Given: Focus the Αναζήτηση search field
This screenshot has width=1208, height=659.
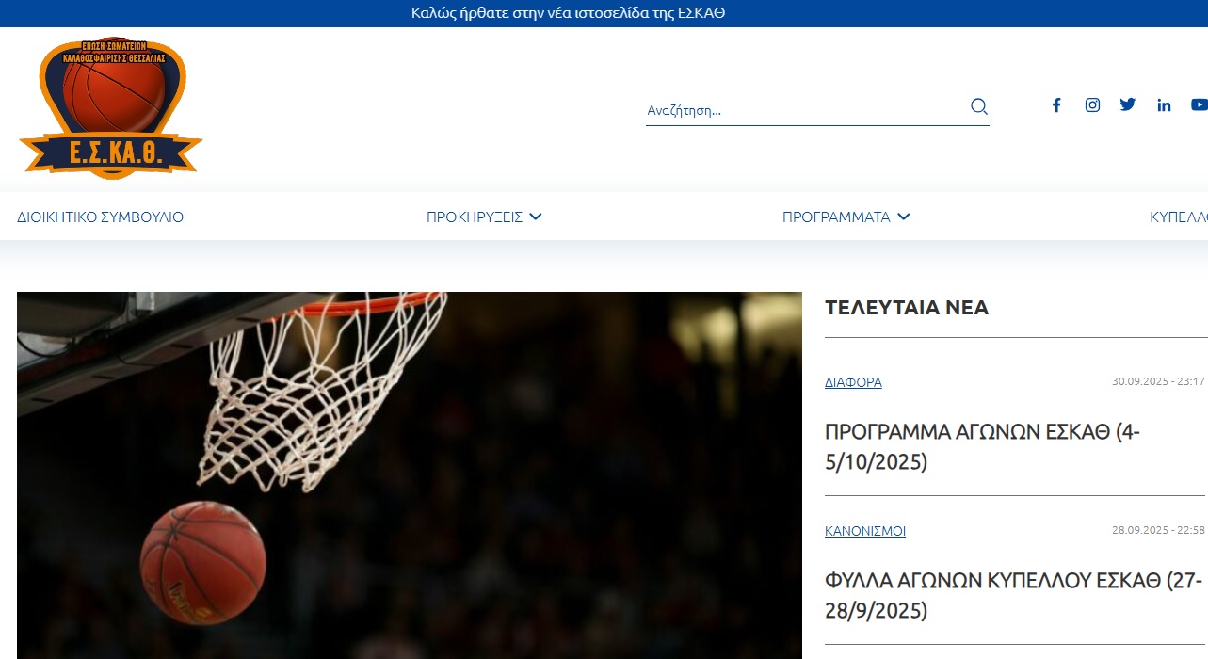Looking at the screenshot, I should tap(800, 110).
